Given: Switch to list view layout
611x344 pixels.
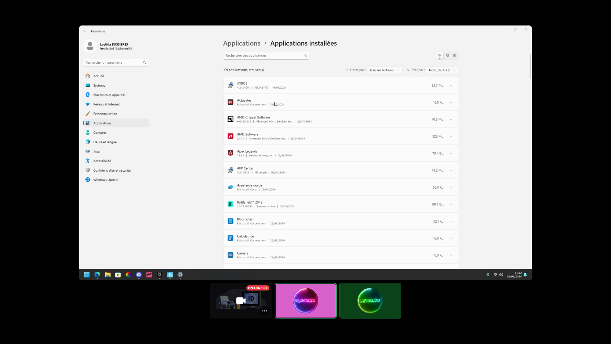Looking at the screenshot, I should 439,56.
